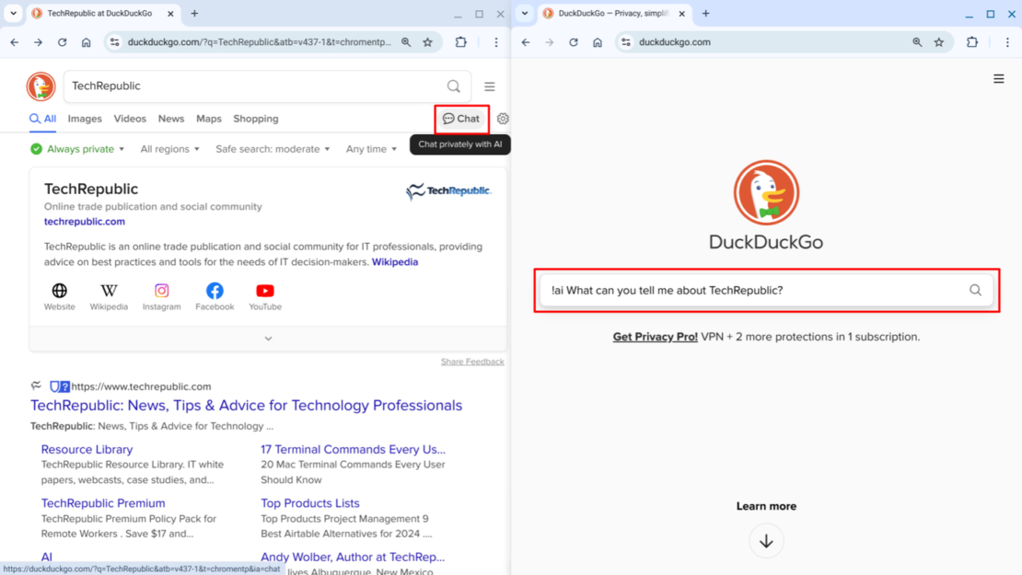Open TechRepublic's Facebook page

pos(215,292)
